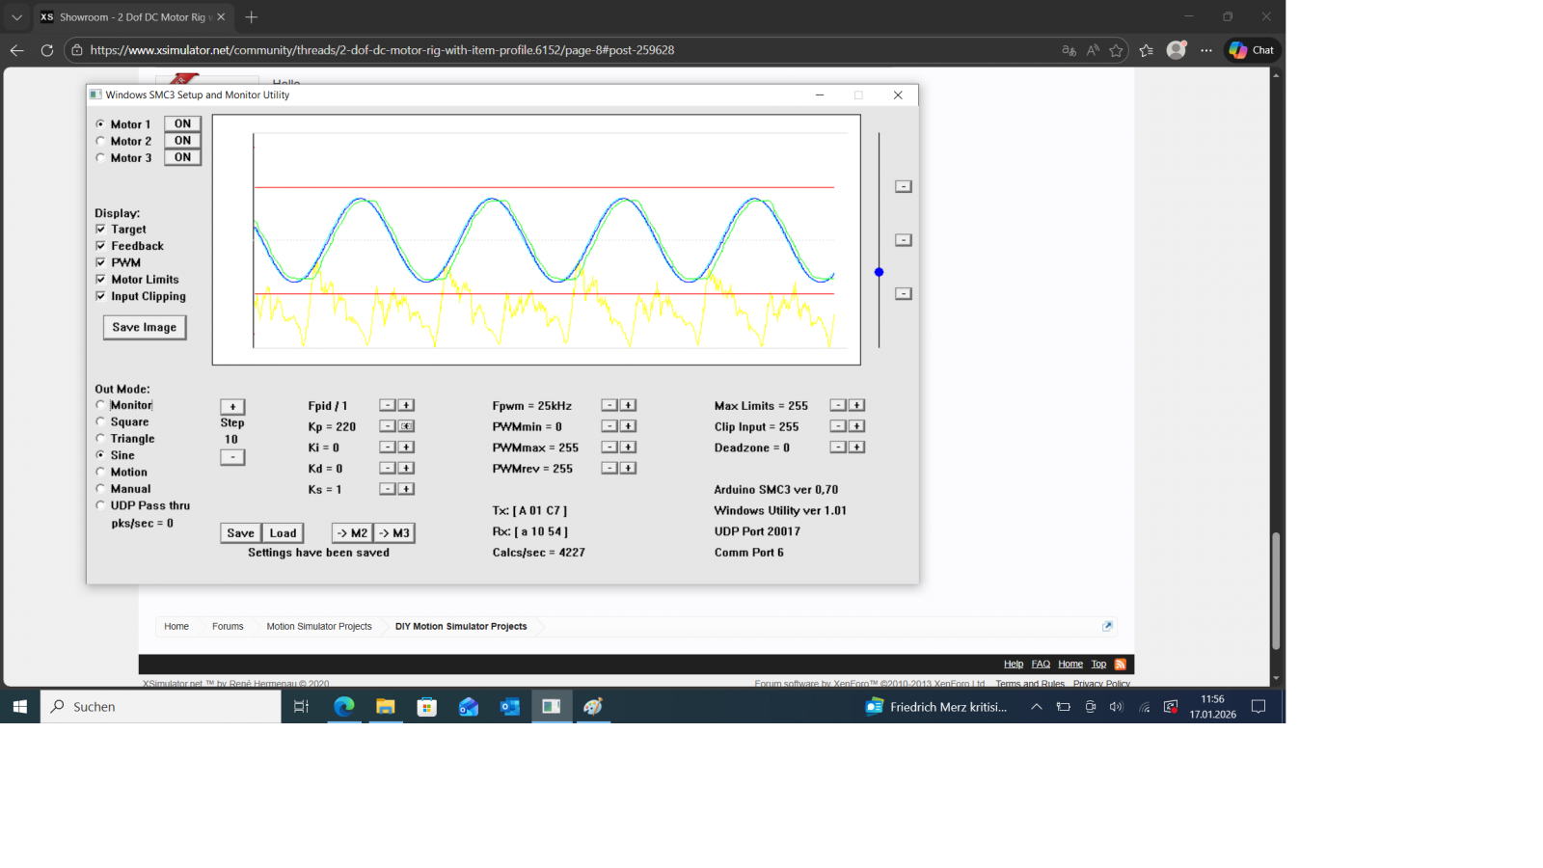Screen dimensions: 1543x868
Task: Choose the Triangle out mode
Action: pos(100,439)
